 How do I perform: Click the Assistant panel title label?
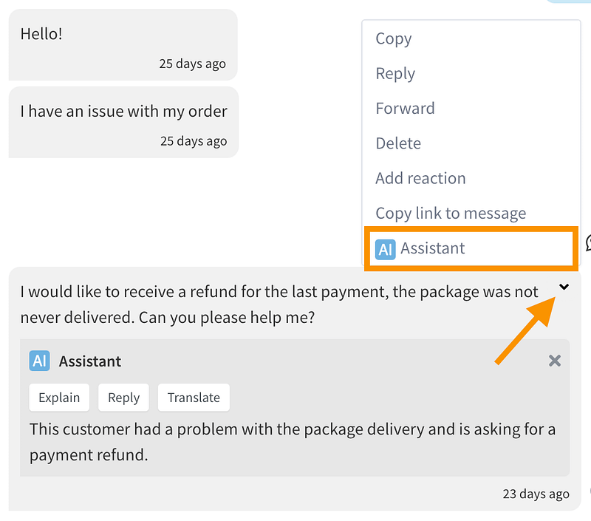[x=90, y=361]
